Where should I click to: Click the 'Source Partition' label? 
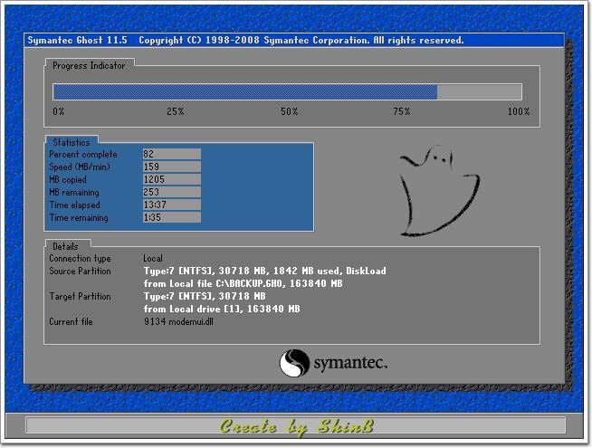click(80, 271)
